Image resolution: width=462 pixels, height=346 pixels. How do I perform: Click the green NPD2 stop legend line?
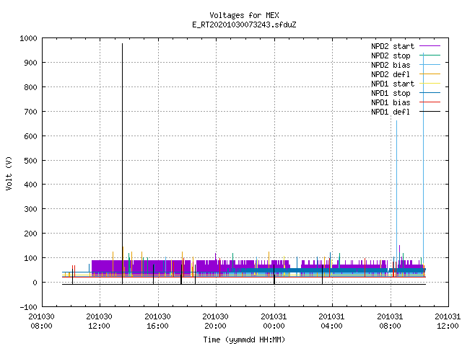430,56
